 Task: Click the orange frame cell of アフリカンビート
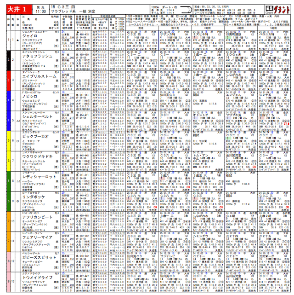[8, 221]
